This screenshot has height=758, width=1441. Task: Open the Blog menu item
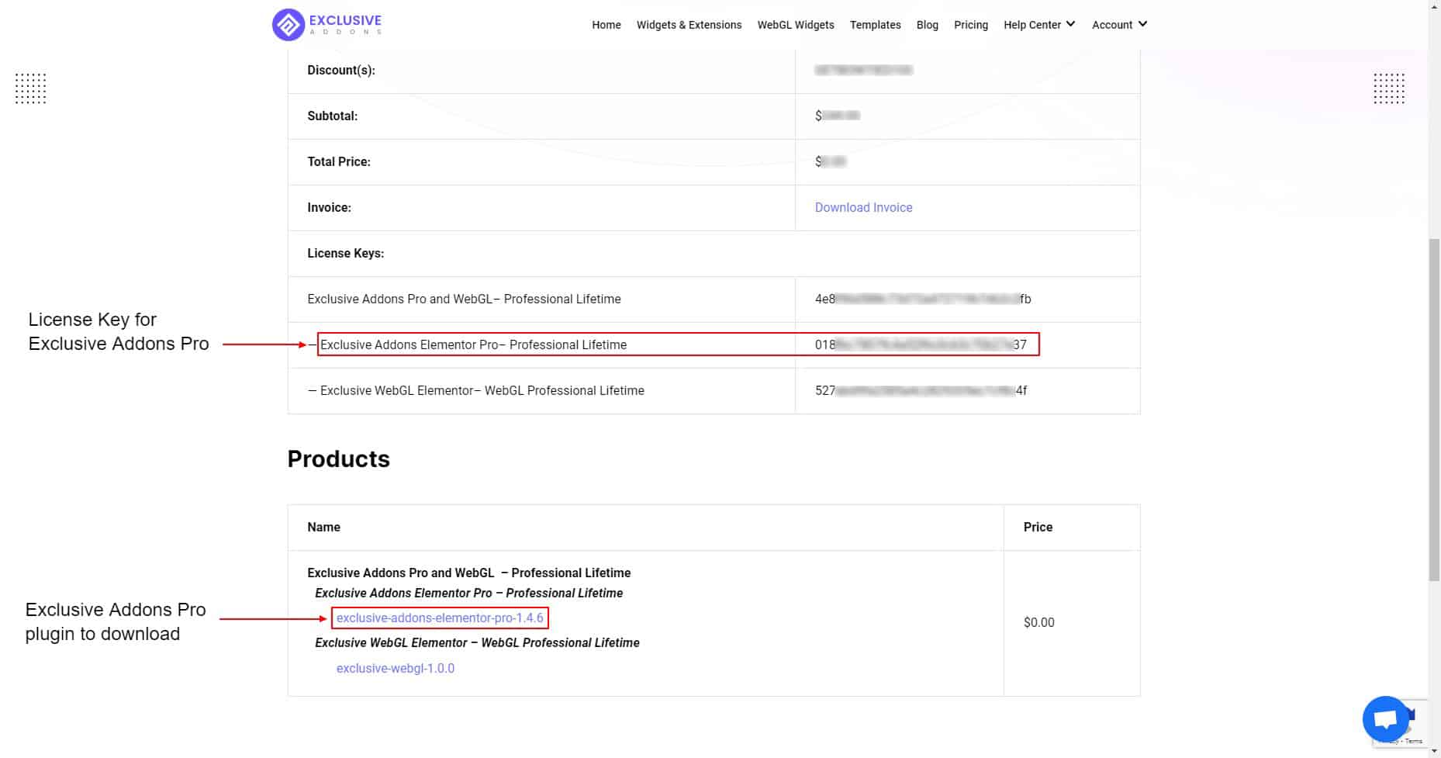927,25
